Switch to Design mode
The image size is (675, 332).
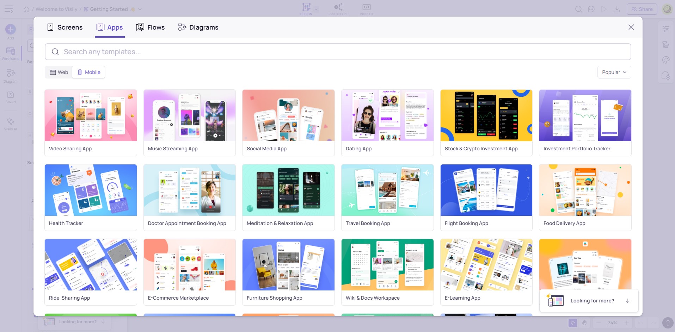pyautogui.click(x=306, y=9)
